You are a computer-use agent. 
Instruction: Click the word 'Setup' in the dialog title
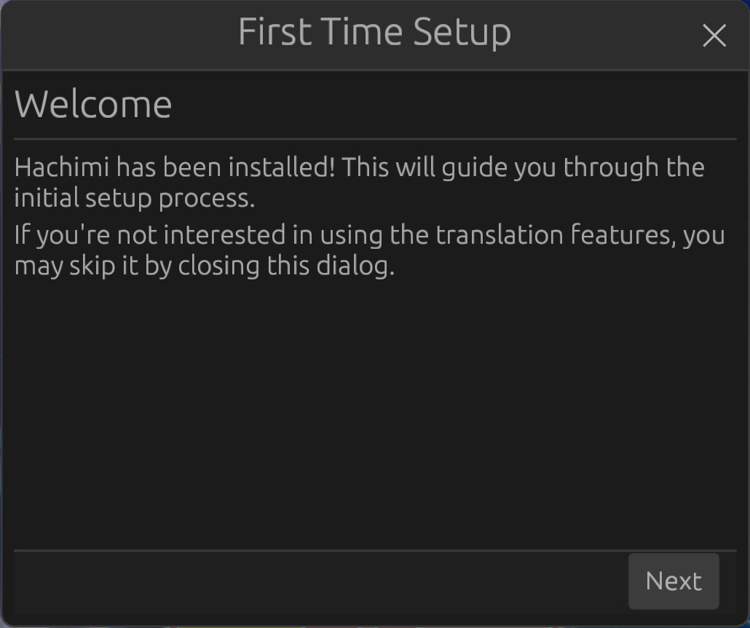(x=462, y=33)
